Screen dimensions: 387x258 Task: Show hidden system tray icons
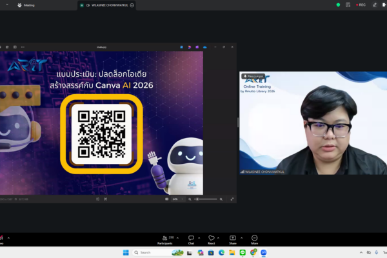361,253
